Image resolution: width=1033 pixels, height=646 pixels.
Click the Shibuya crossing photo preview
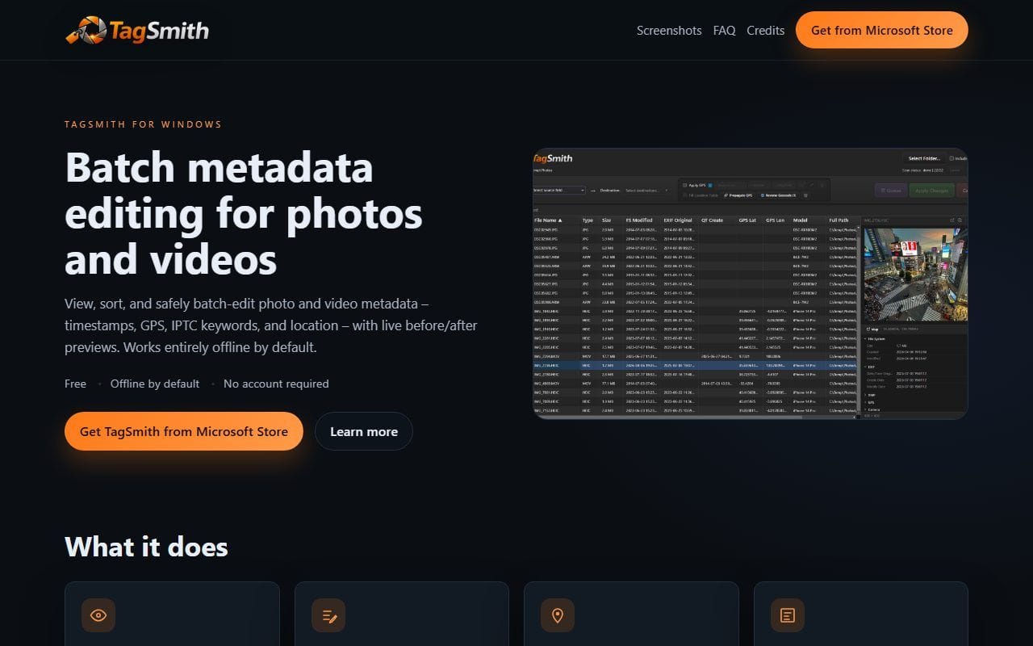click(915, 275)
